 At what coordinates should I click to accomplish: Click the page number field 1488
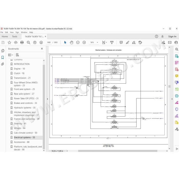(x=49, y=42)
